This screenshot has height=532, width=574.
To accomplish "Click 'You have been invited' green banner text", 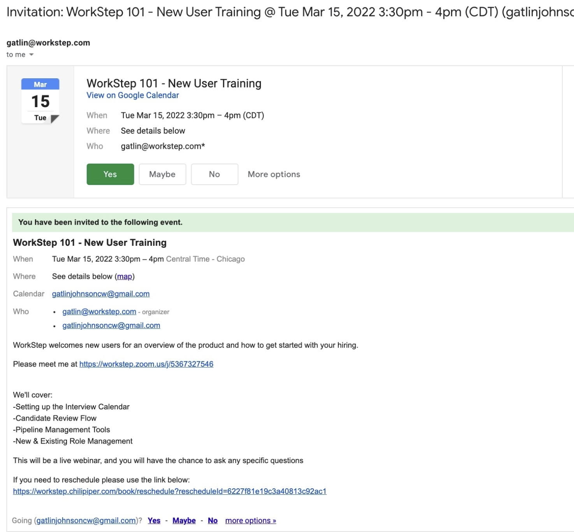I will pos(100,222).
